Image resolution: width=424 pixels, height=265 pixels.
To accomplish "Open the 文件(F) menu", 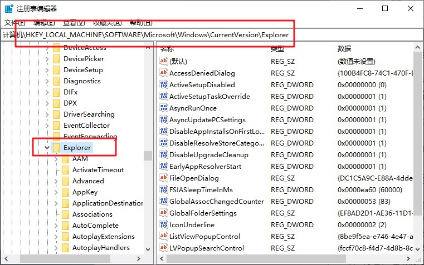I will coord(14,23).
